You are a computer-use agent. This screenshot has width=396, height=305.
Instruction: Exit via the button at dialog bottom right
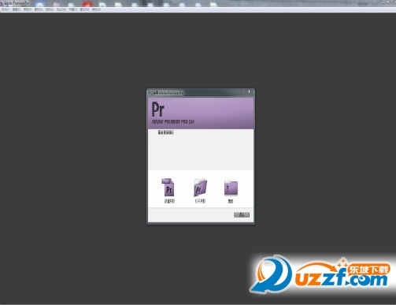pos(242,215)
